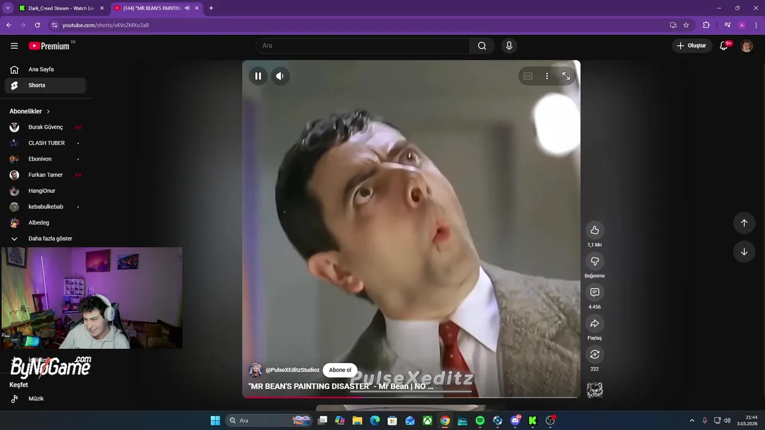Screen dimensions: 765x430
Task: Open Discord from the taskbar
Action: [515, 420]
